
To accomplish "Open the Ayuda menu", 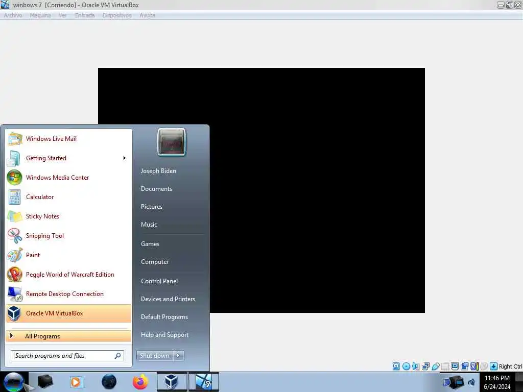I will click(x=148, y=15).
